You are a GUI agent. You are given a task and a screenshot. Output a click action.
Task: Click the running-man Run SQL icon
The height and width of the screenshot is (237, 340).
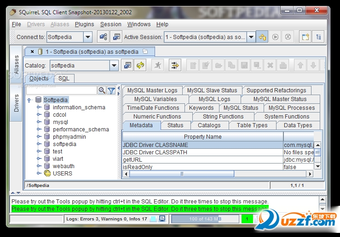(158, 65)
